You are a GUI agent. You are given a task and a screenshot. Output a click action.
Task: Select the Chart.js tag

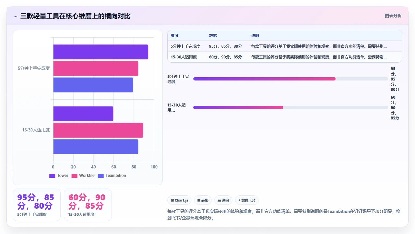[179, 200]
